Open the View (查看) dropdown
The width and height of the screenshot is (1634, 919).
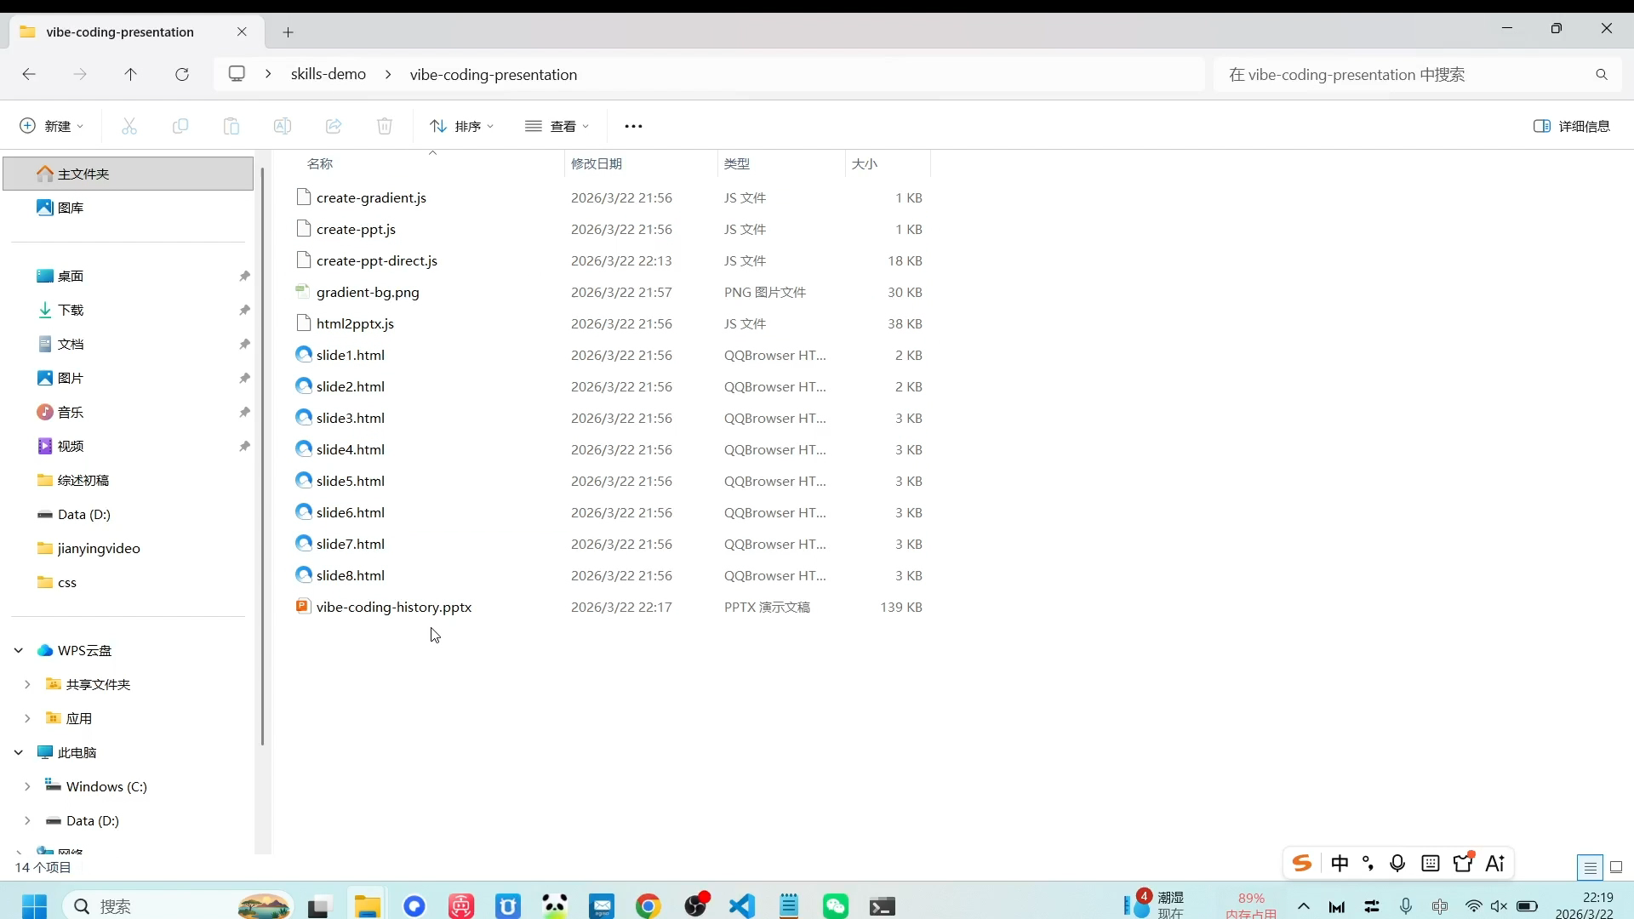(557, 126)
